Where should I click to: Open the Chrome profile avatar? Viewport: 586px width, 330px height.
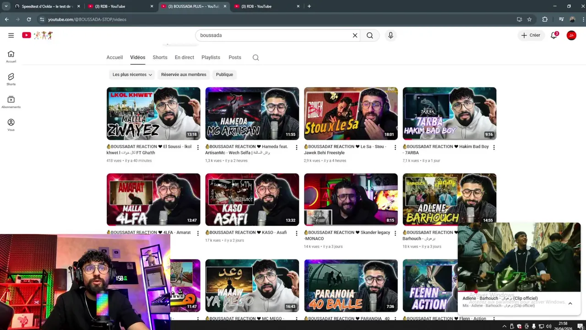[572, 19]
